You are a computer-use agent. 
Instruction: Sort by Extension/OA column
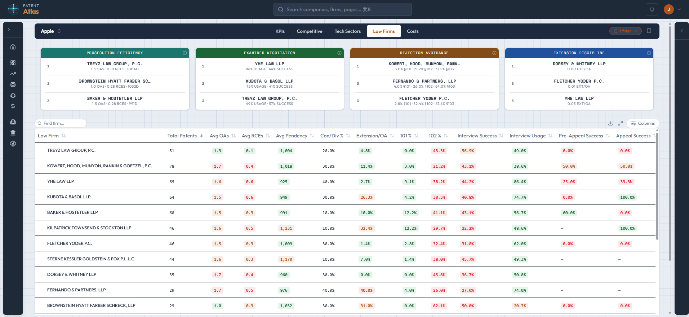(375, 136)
